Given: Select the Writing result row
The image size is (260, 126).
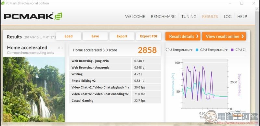Looking at the screenshot, I should click(x=115, y=74).
